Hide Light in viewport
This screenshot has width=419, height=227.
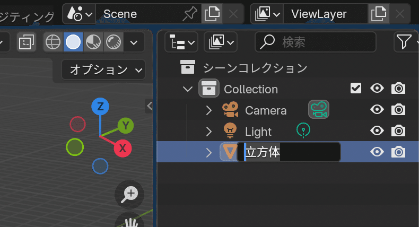click(377, 130)
